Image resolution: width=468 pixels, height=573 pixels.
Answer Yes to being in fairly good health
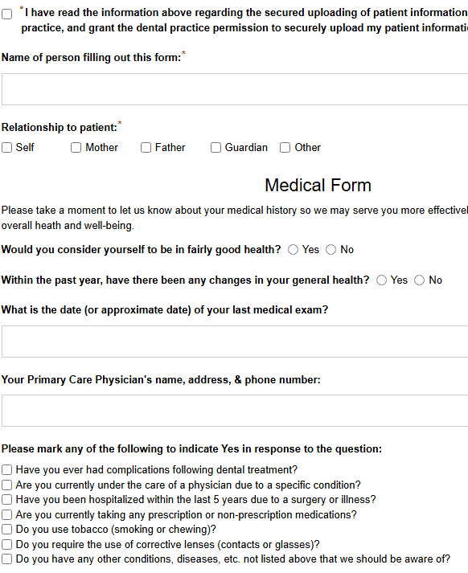coord(293,250)
